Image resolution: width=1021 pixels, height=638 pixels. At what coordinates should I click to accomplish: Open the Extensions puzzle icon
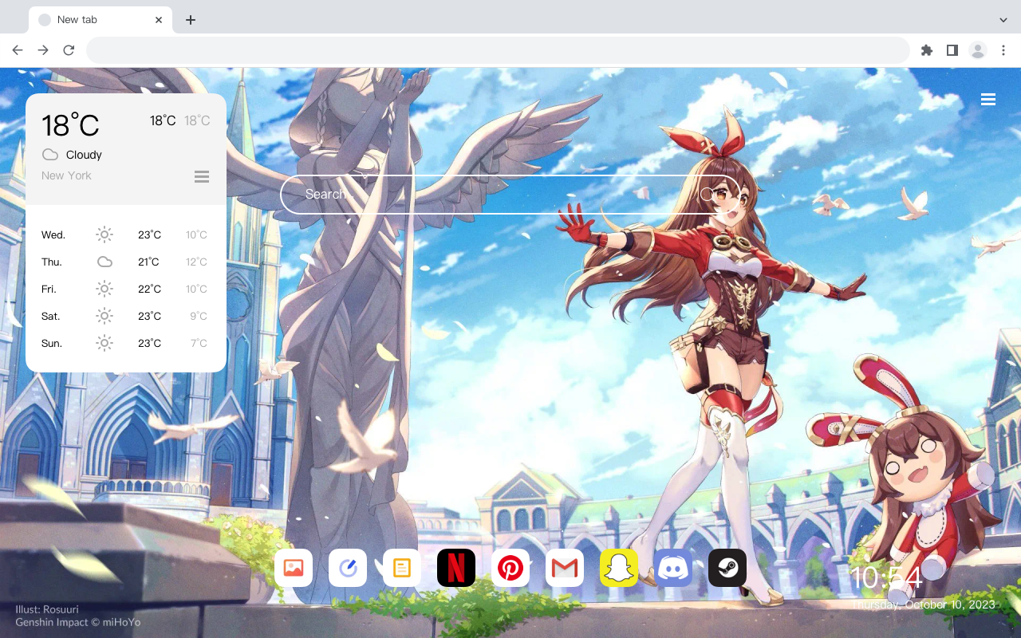click(927, 50)
